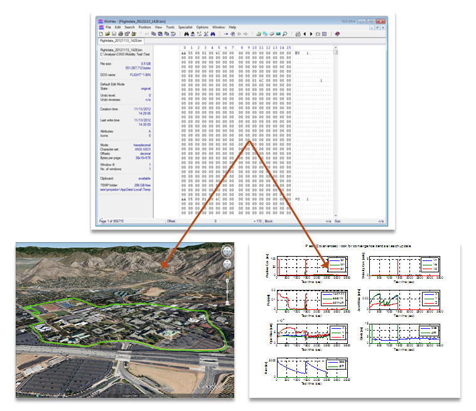Viewport: 476px width, 411px height.
Task: Click the Find Text binoculars icon
Action: [187, 34]
